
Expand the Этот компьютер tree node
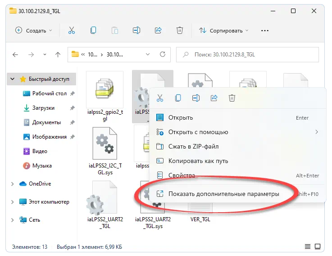tap(13, 202)
